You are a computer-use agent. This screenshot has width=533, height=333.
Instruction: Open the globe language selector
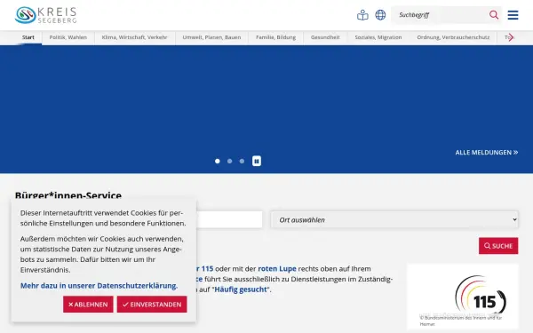coord(380,15)
